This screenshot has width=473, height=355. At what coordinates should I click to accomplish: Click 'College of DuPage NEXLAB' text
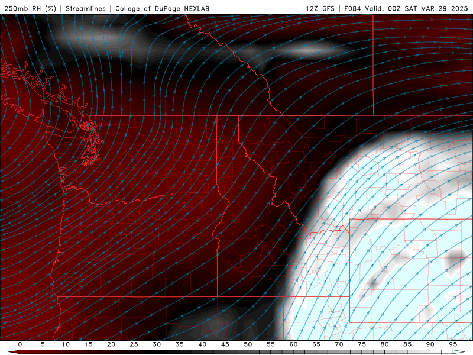(162, 8)
